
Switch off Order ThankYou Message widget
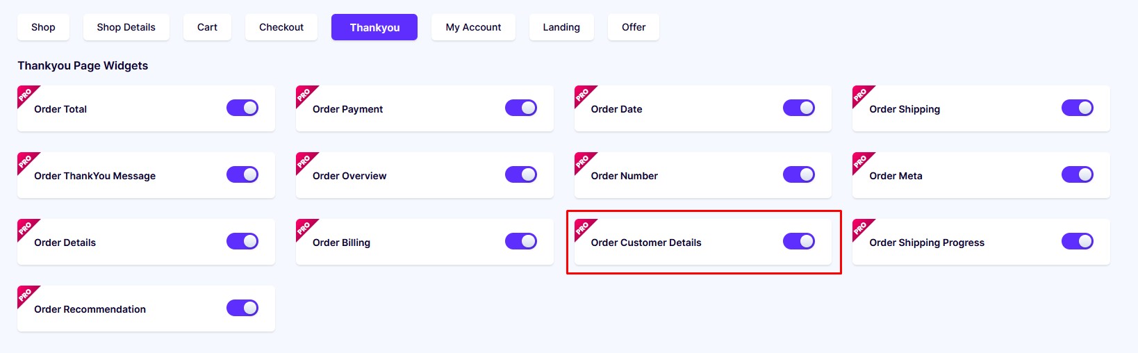click(x=242, y=174)
